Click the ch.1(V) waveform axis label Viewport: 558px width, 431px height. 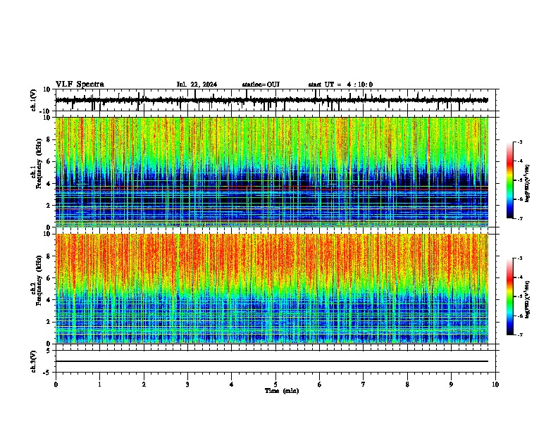point(34,100)
